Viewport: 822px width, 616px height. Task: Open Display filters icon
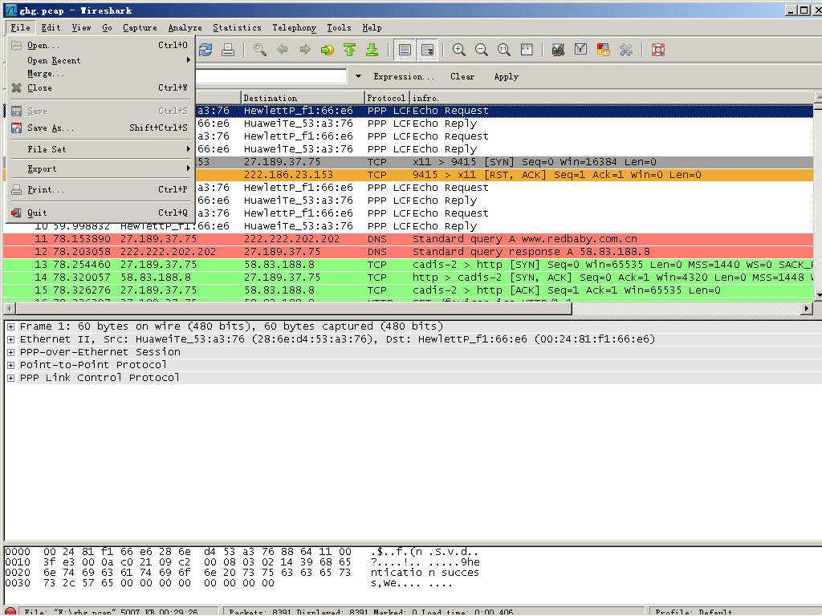581,50
